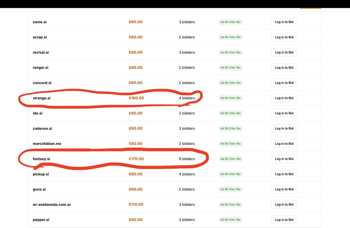Click Log in to Bid for concord.si
This screenshot has height=228, width=350.
point(284,83)
